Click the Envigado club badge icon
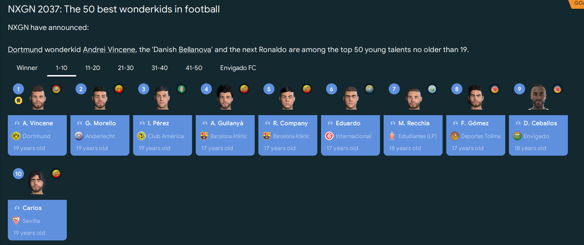The image size is (584, 245). point(517,136)
